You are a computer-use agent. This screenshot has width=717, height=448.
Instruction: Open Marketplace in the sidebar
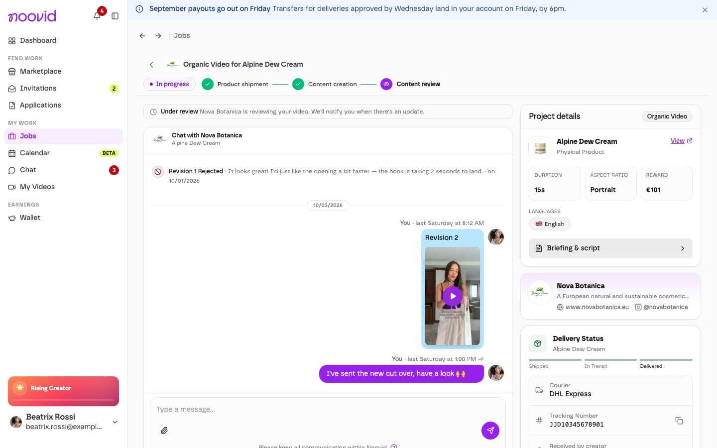point(63,71)
